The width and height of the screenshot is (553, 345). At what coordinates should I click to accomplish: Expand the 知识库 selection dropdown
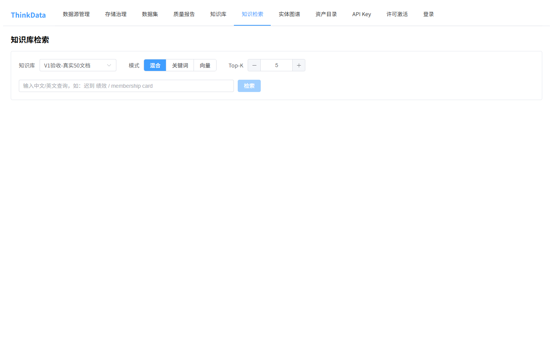tap(78, 65)
